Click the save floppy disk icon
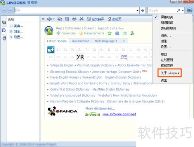Screen dimensions: 194x147 pyautogui.click(x=67, y=19)
